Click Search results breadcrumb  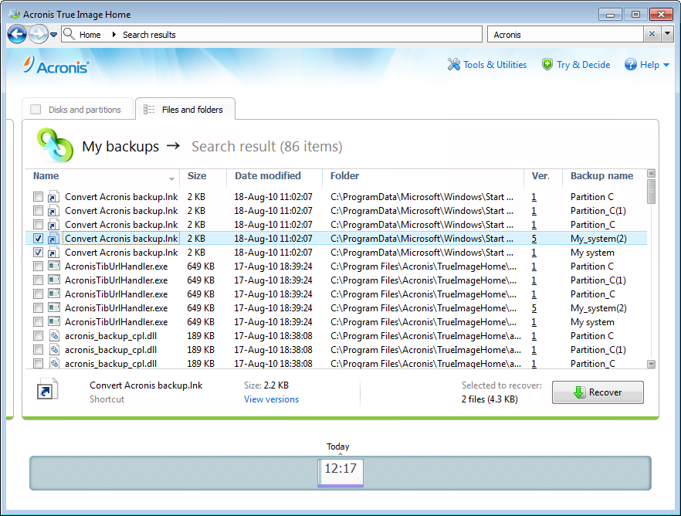[149, 35]
